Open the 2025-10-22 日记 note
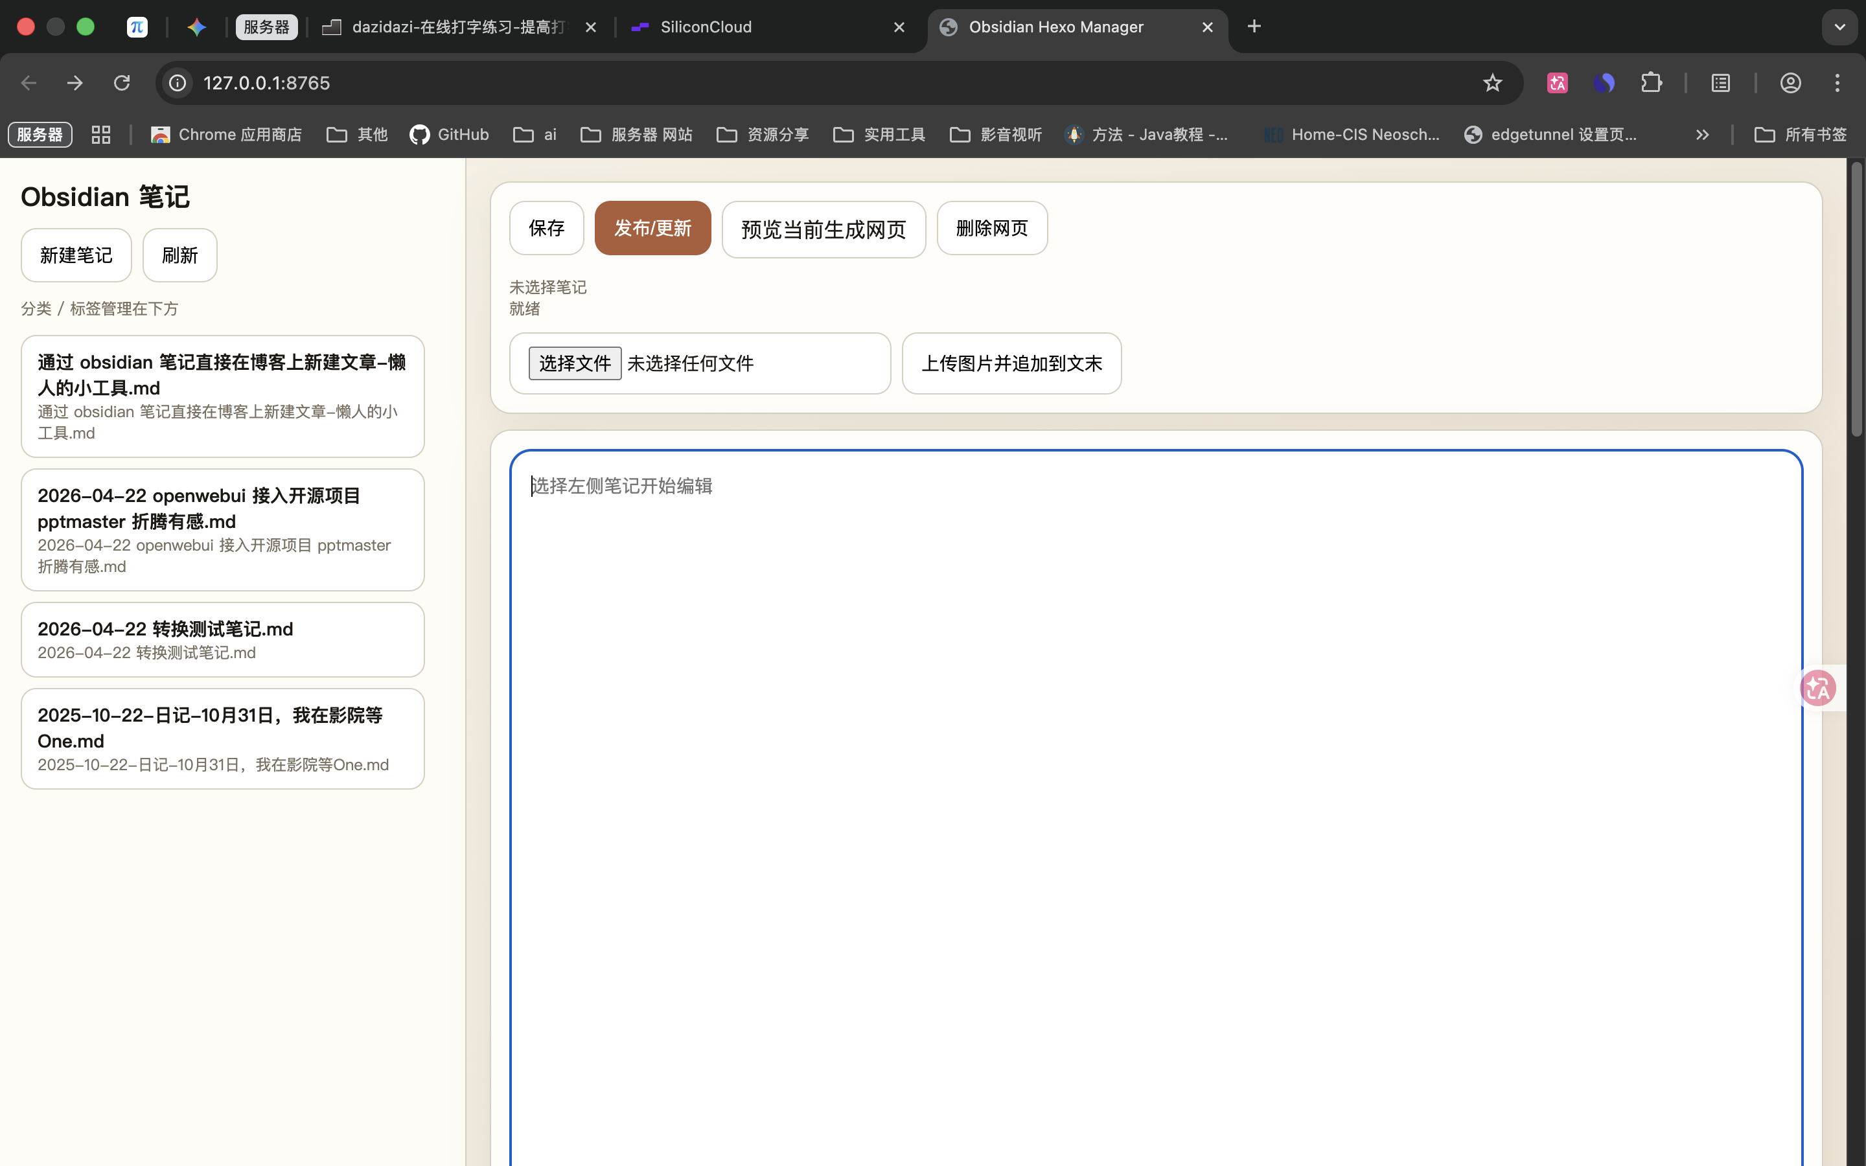Image resolution: width=1866 pixels, height=1166 pixels. point(223,738)
